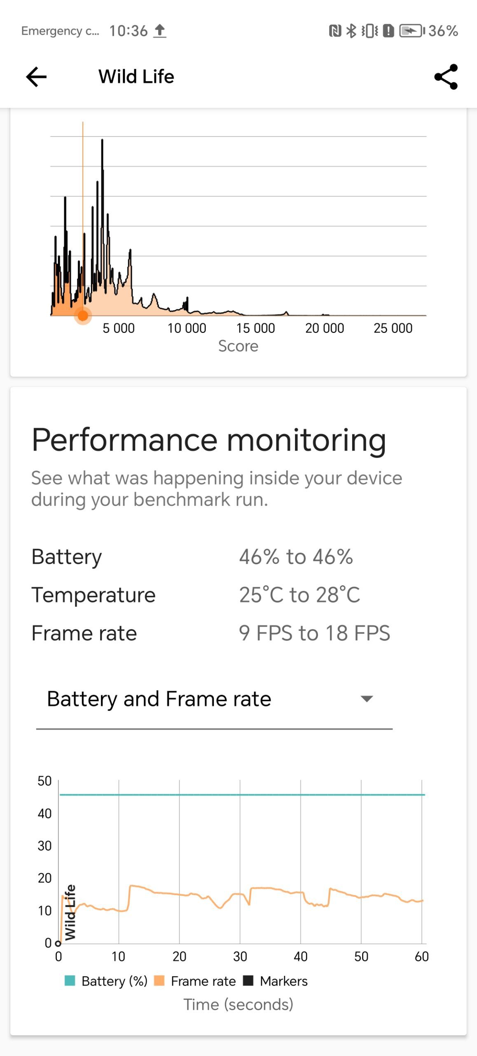This screenshot has width=477, height=1056.
Task: Tap the back arrow icon
Action: click(36, 77)
